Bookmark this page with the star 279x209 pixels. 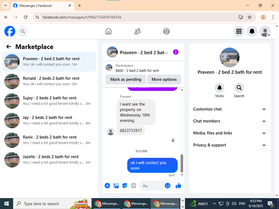pyautogui.click(x=249, y=17)
